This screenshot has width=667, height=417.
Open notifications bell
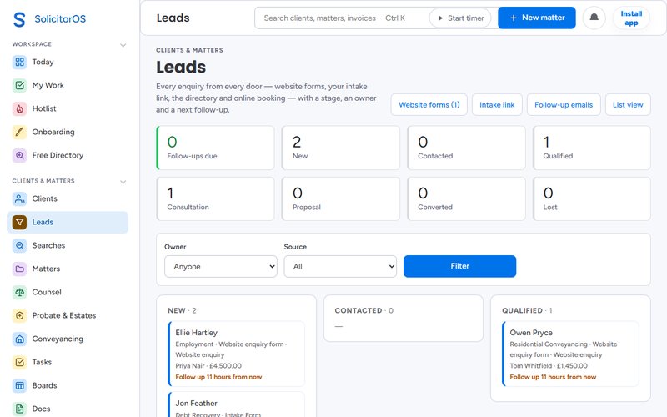pos(594,18)
